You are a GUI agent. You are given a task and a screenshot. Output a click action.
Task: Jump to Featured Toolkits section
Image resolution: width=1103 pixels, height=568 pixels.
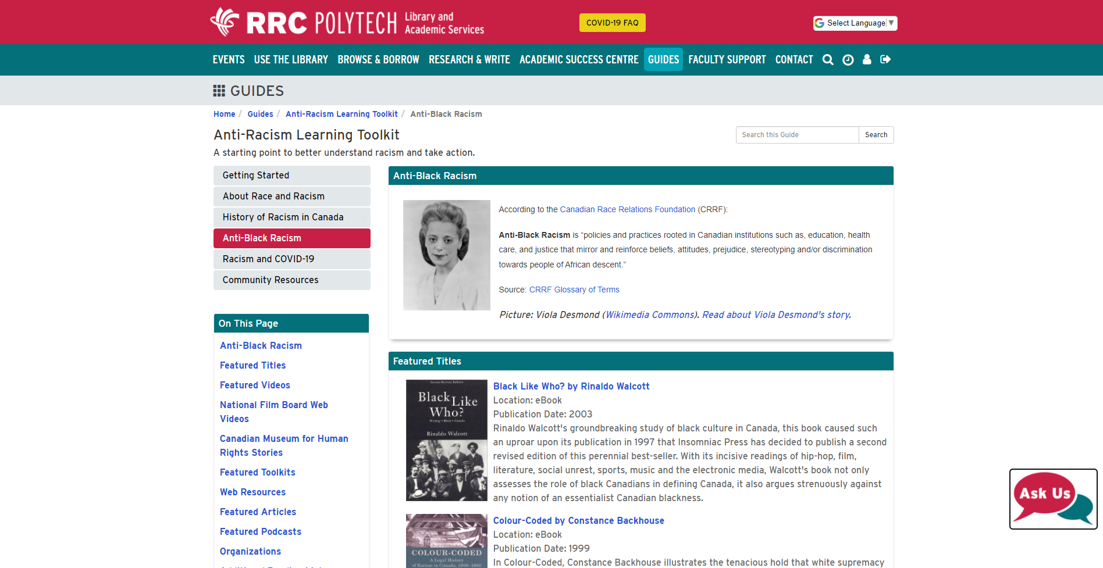(258, 472)
